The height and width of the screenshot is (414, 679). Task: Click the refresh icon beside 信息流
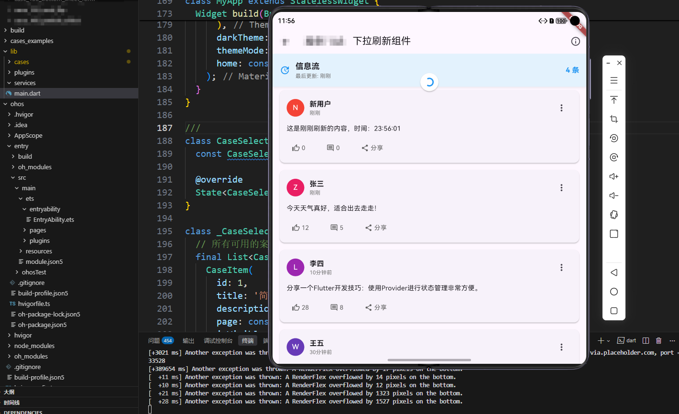pos(285,70)
